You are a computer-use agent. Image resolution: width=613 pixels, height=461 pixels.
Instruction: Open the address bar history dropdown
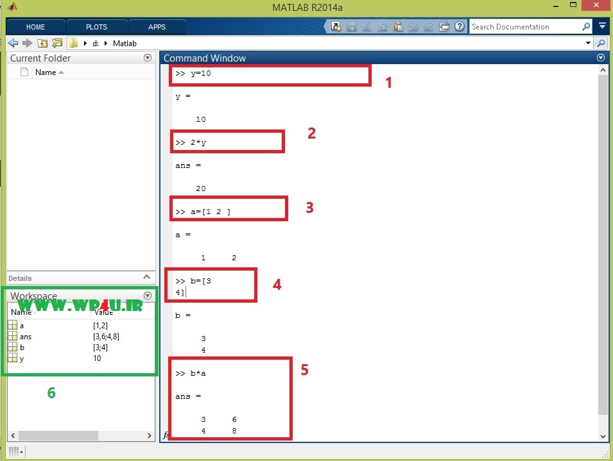pos(588,43)
